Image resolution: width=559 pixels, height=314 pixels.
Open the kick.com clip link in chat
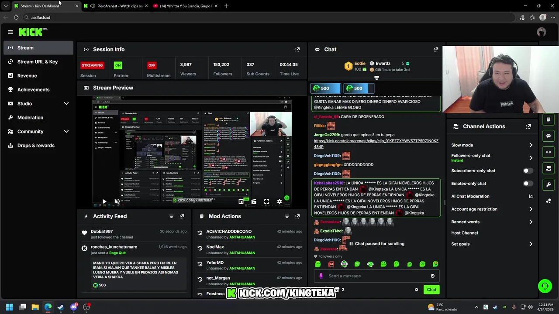click(376, 144)
